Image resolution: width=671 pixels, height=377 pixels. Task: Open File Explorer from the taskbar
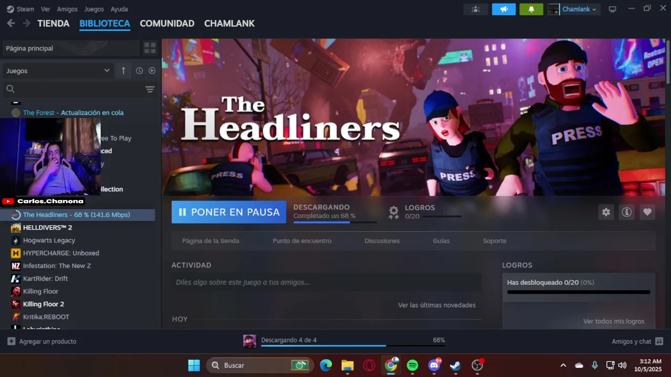click(348, 365)
